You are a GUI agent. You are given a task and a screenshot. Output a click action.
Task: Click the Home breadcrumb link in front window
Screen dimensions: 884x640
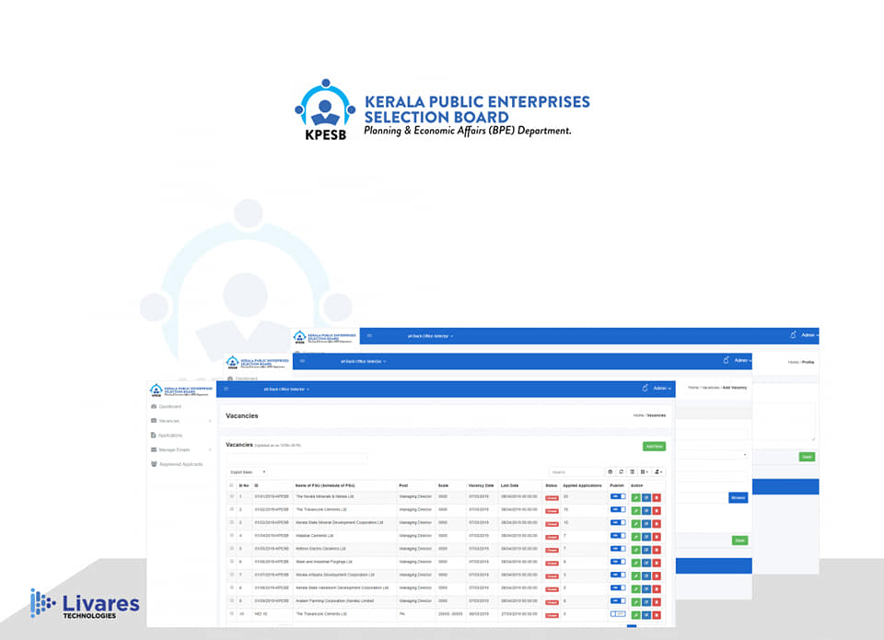click(x=637, y=415)
